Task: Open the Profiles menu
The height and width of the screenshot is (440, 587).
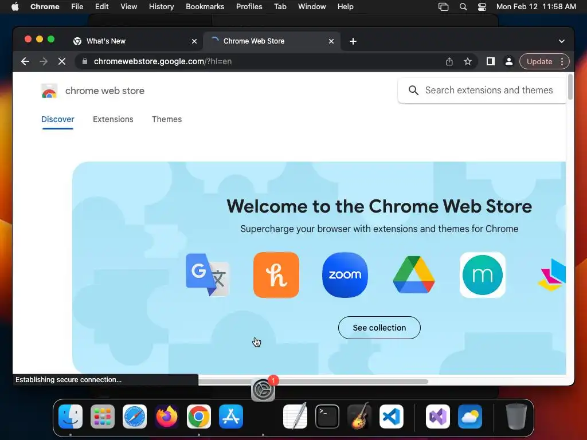Action: [x=249, y=6]
